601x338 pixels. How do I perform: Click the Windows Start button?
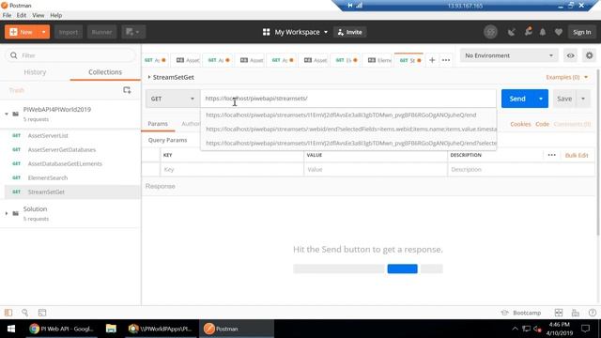click(11, 329)
